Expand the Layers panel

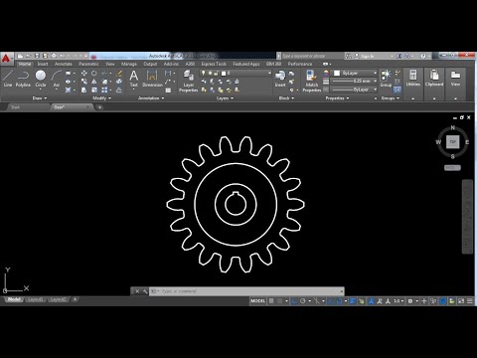point(225,98)
